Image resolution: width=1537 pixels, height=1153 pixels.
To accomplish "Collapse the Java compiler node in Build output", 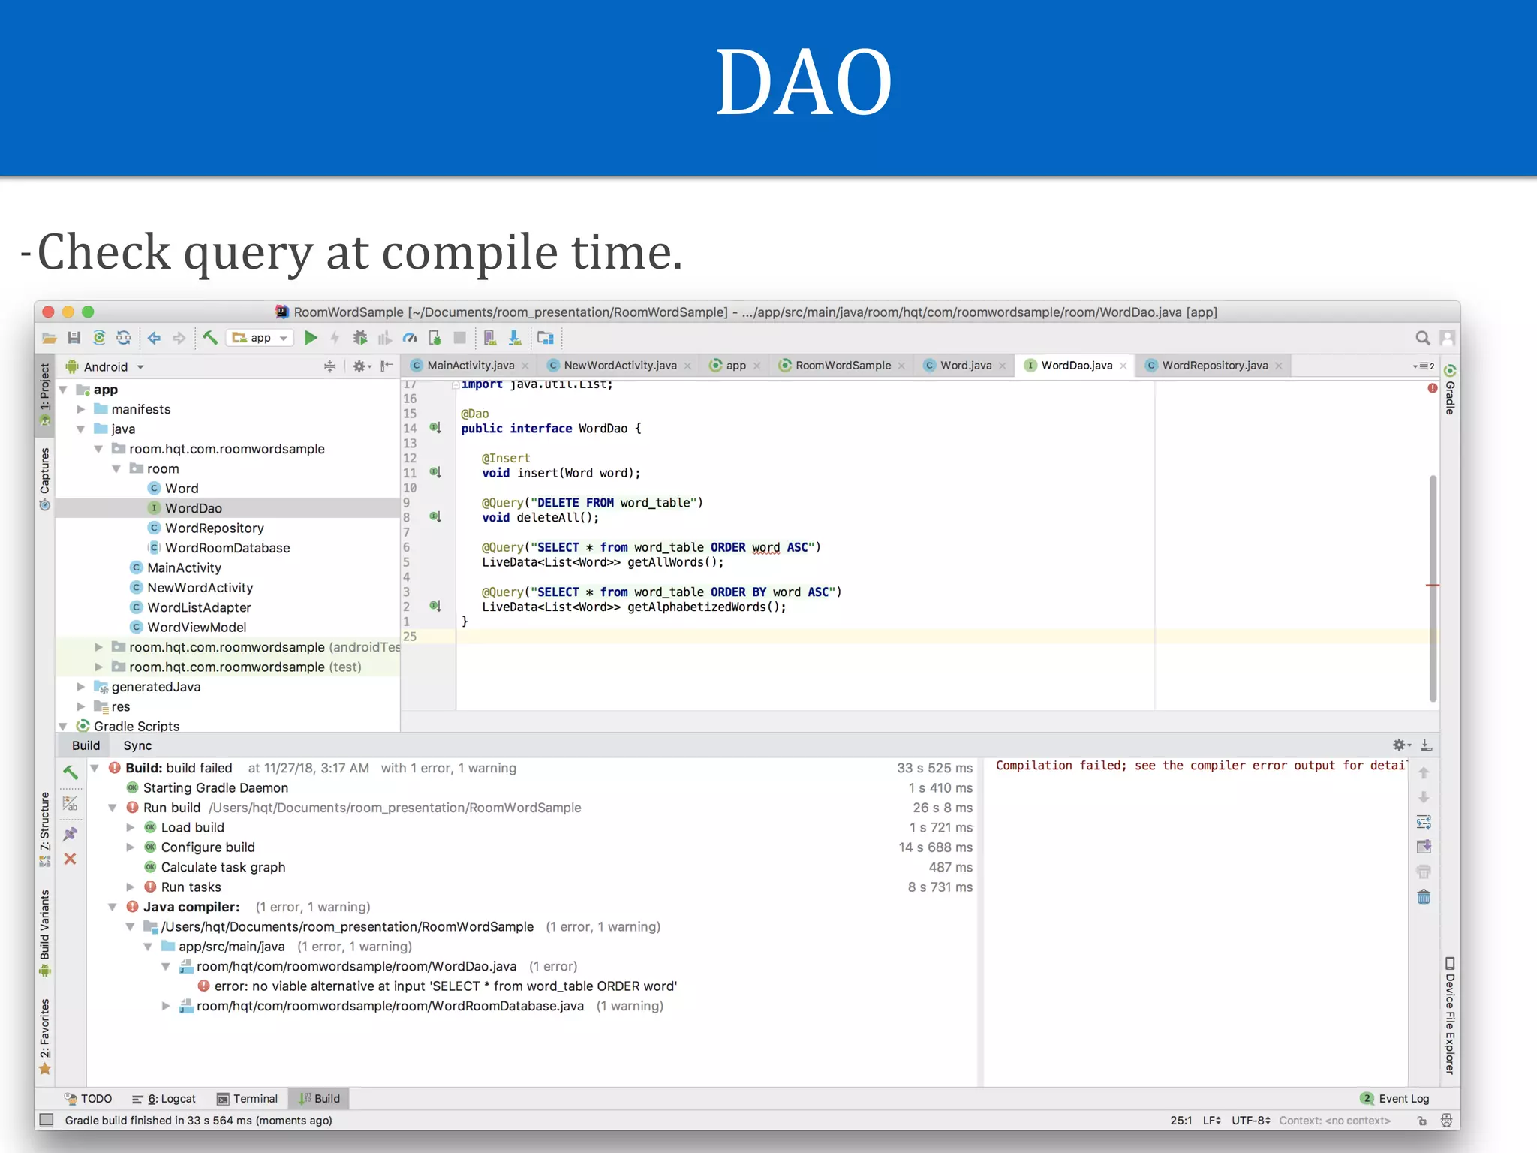I will pos(112,907).
